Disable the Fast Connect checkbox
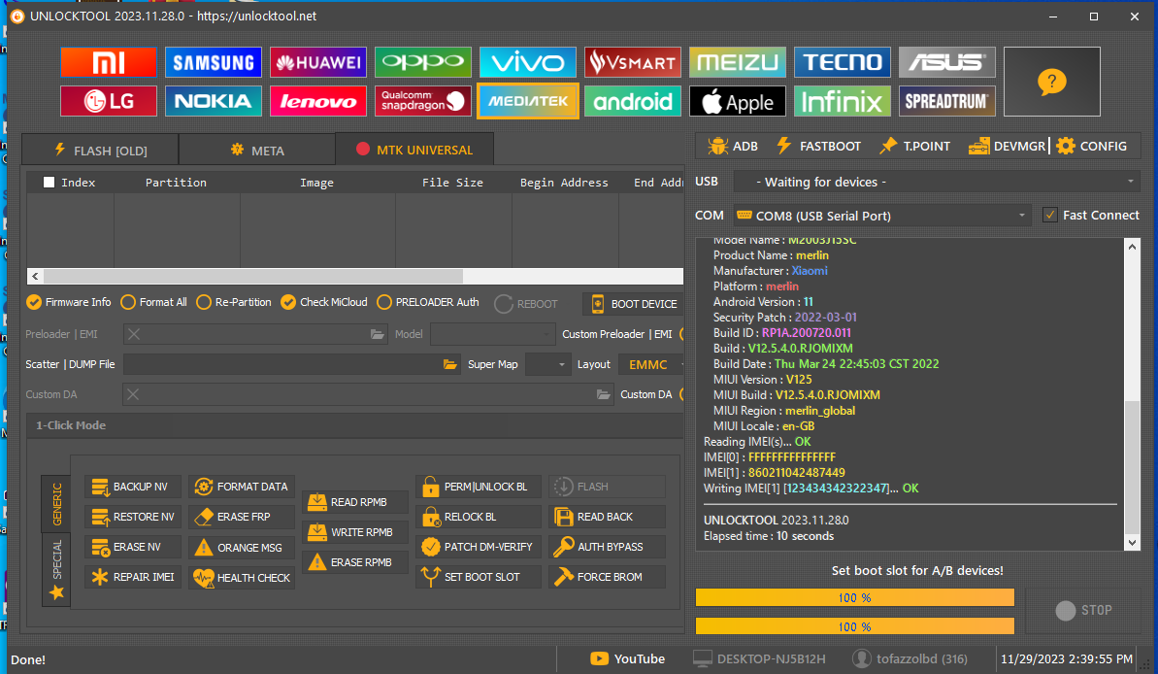1158x674 pixels. pos(1049,215)
